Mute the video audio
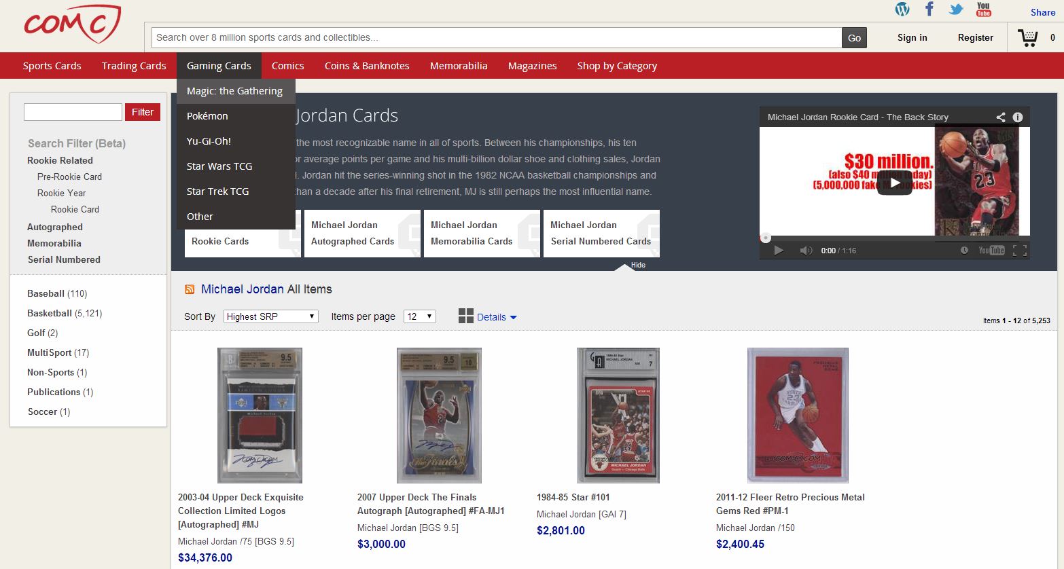The width and height of the screenshot is (1064, 569). [806, 251]
